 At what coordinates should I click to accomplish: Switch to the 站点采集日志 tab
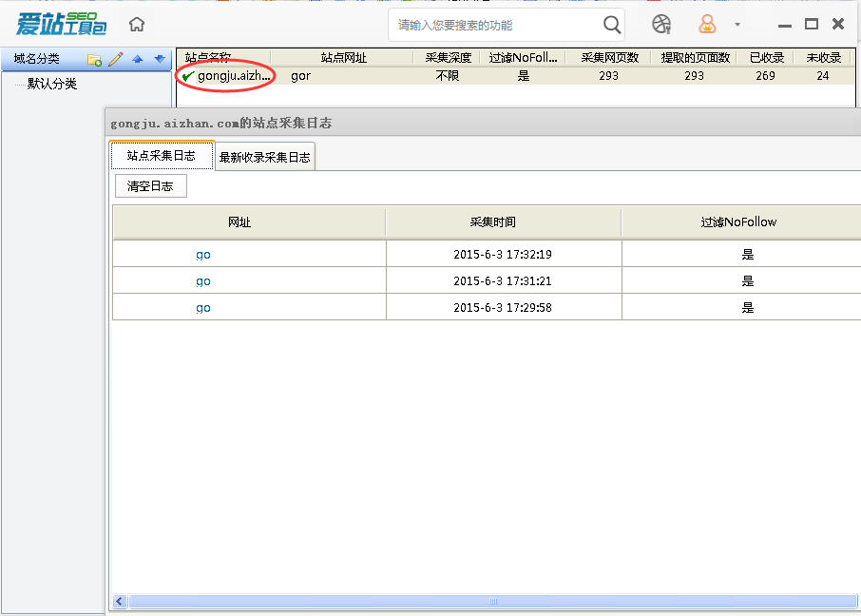click(x=162, y=156)
